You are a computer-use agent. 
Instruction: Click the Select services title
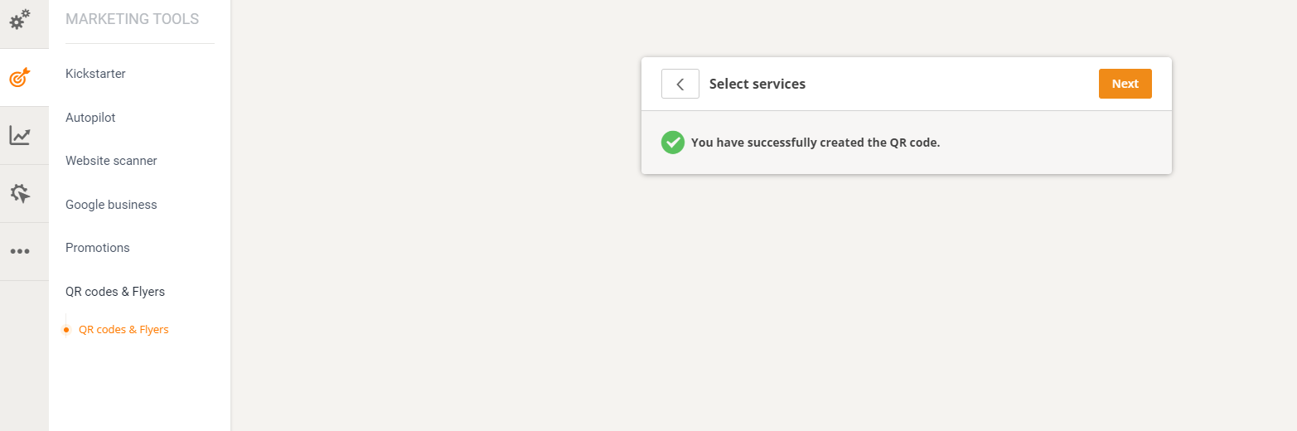(x=757, y=84)
